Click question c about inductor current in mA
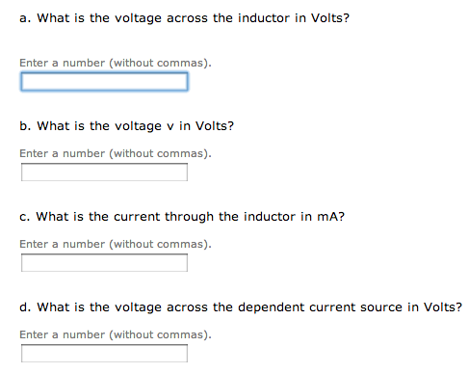Image resolution: width=469 pixels, height=373 pixels. [182, 217]
